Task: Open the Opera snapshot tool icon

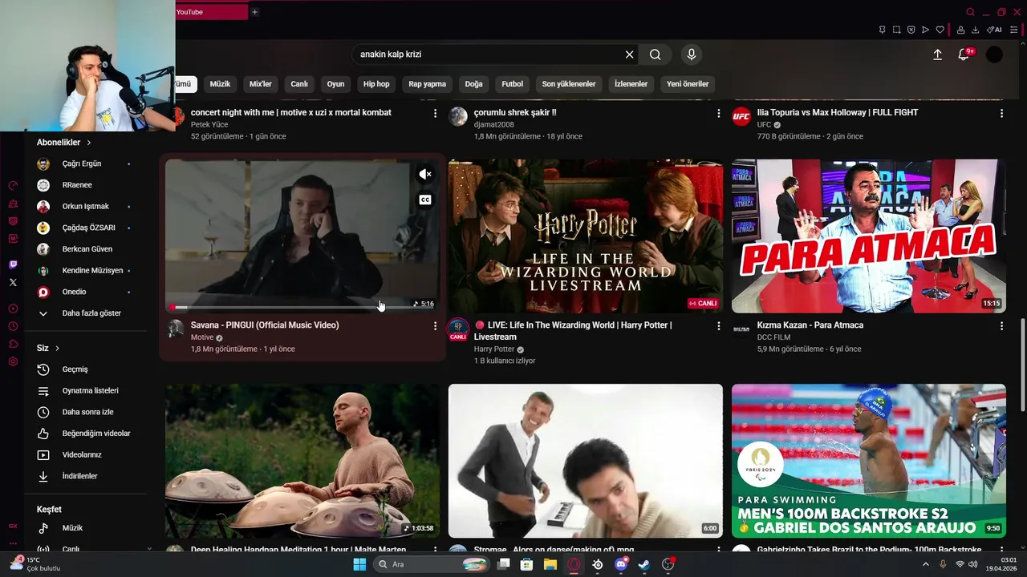Action: point(896,30)
